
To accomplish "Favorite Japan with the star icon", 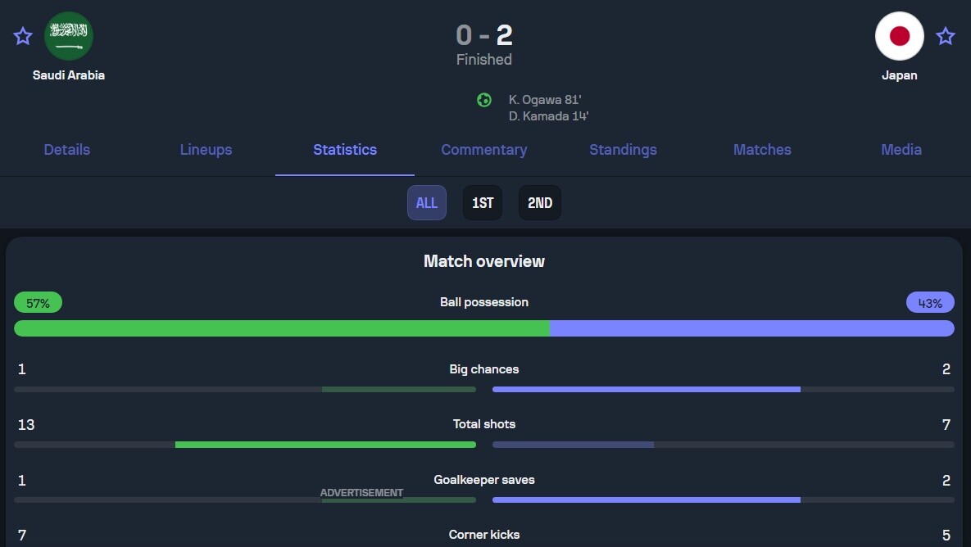I will click(946, 36).
